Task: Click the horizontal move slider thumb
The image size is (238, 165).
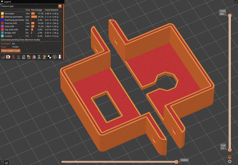Action: (176, 162)
